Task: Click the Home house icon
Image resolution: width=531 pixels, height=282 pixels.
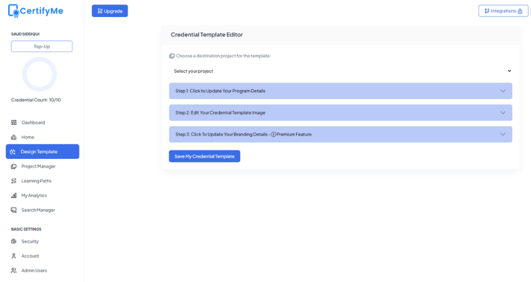Action: point(14,137)
